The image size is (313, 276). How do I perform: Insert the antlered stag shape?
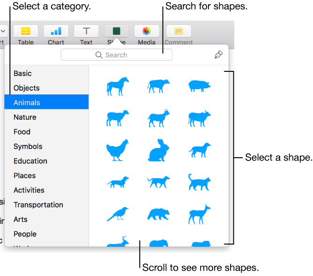[118, 241]
